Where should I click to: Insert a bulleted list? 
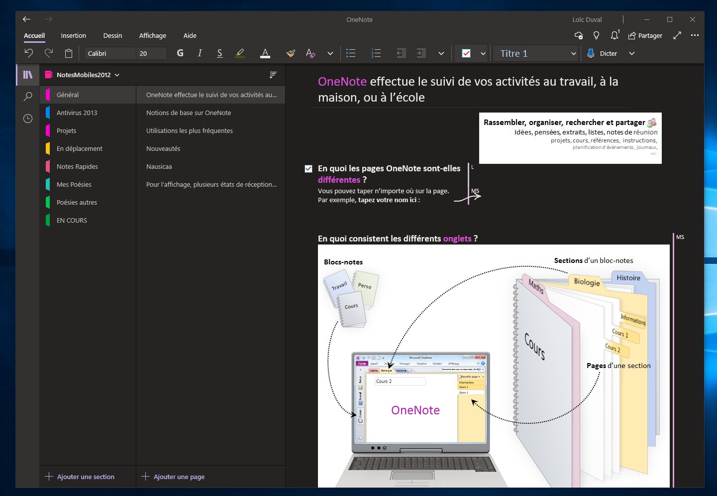(x=351, y=53)
